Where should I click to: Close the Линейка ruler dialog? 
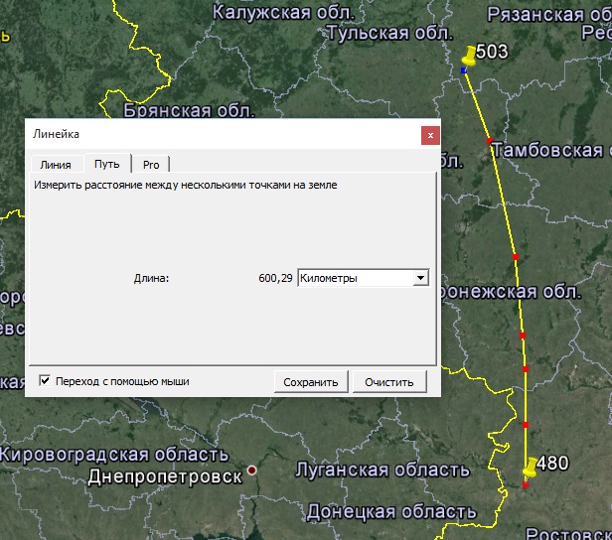(x=429, y=134)
